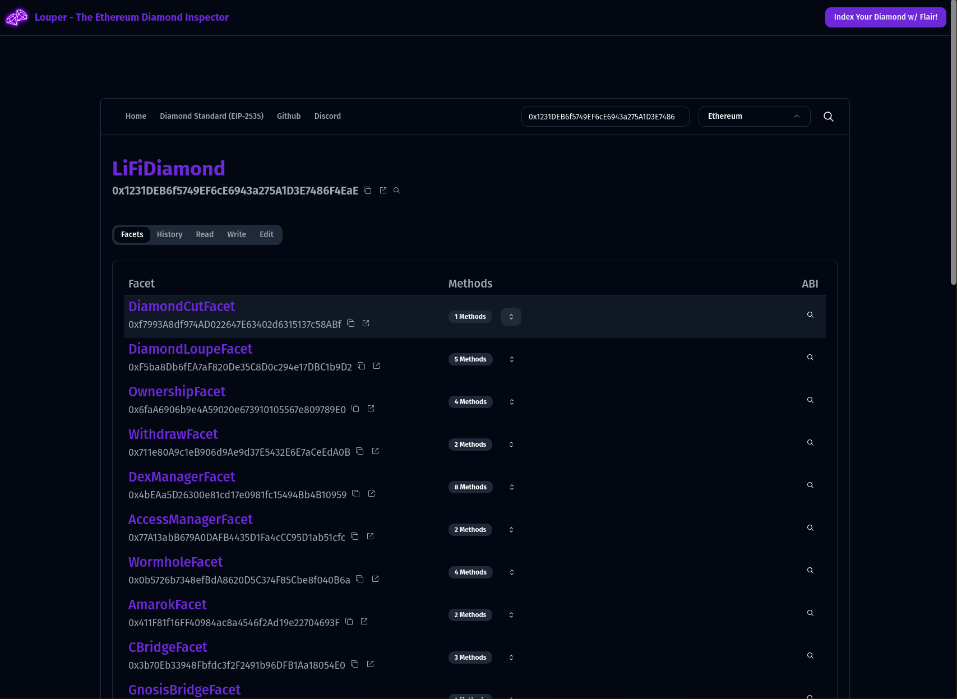Copy AmarokFacet address
This screenshot has width=957, height=699.
coord(349,622)
